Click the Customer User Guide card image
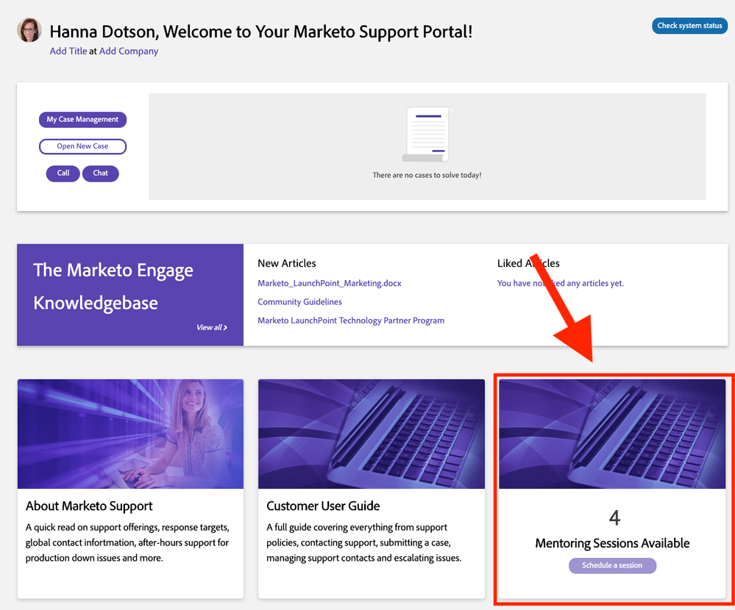The image size is (735, 610). (x=372, y=434)
